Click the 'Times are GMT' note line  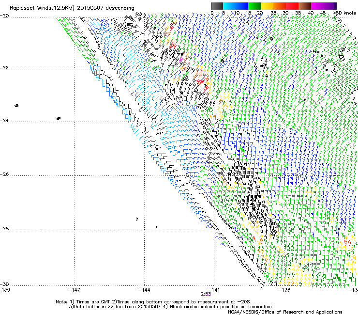pyautogui.click(x=153, y=302)
